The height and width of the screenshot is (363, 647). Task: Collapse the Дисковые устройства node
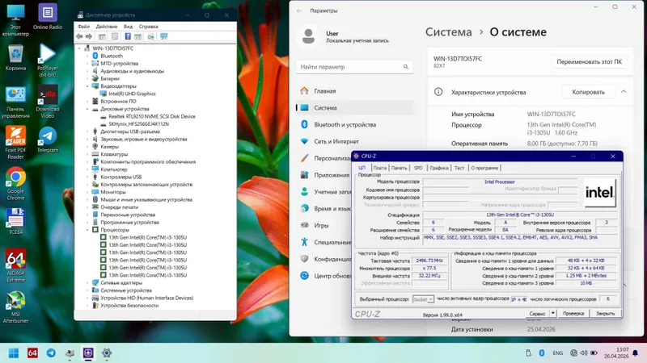click(x=87, y=109)
